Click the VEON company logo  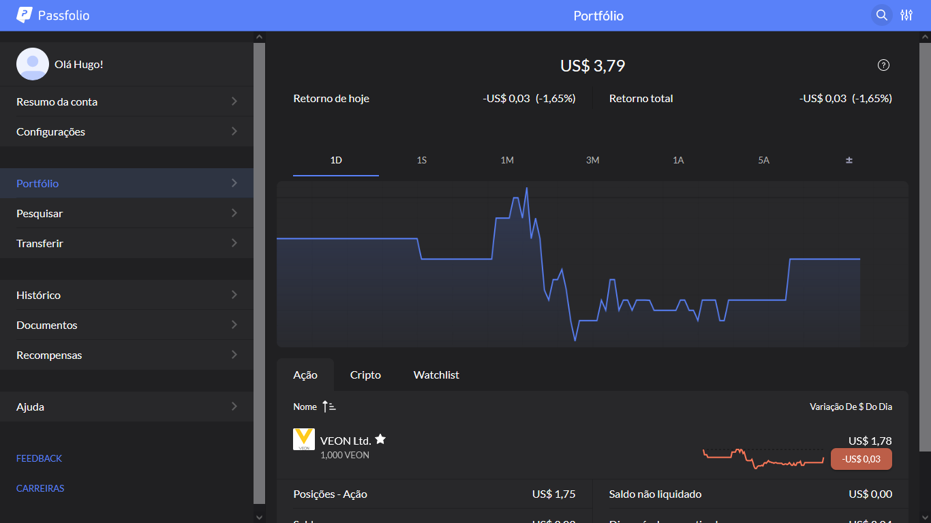304,439
